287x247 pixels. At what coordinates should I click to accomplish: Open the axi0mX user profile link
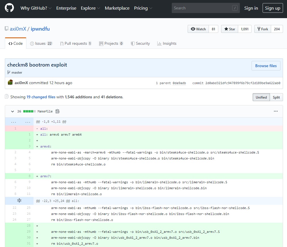tap(18, 29)
